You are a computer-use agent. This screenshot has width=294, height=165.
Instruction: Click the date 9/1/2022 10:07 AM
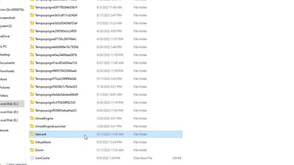109,95
